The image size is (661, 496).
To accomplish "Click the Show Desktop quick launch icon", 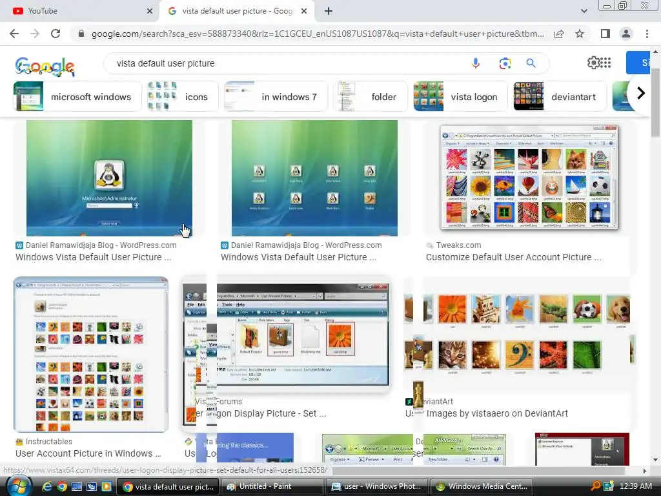I will [77, 486].
